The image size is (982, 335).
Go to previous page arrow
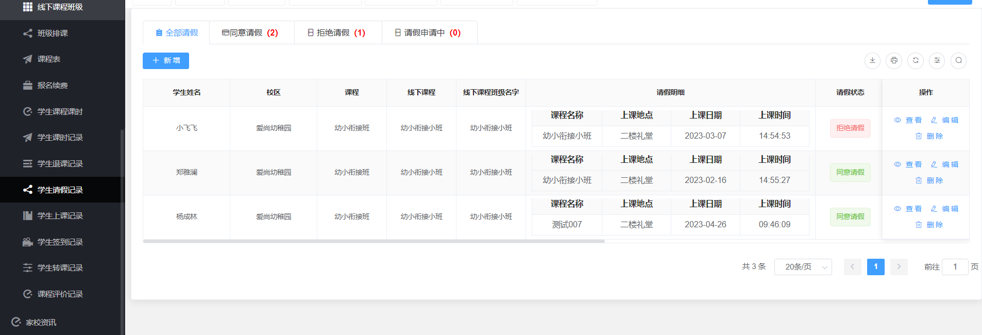pos(853,267)
